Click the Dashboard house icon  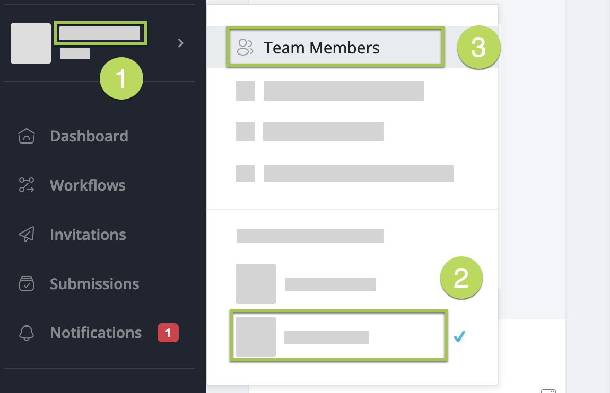(x=27, y=136)
